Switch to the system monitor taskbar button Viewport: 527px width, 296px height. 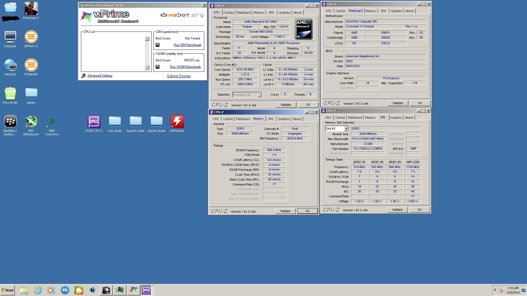click(x=120, y=290)
